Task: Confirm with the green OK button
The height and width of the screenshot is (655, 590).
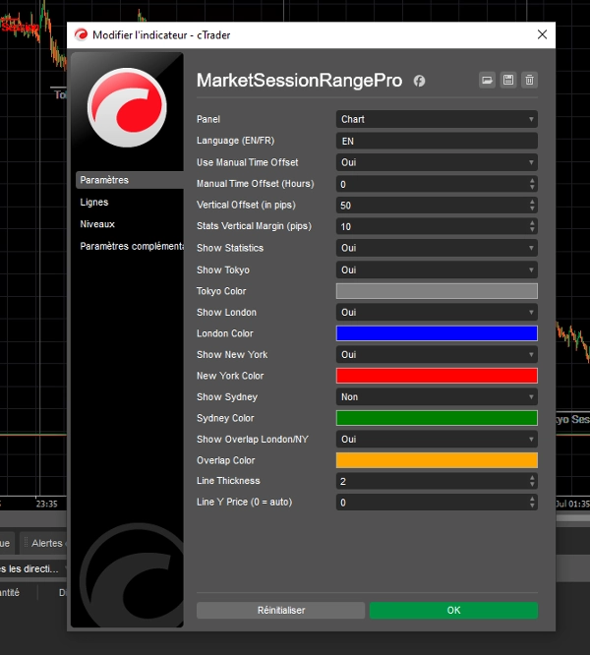Action: [453, 611]
